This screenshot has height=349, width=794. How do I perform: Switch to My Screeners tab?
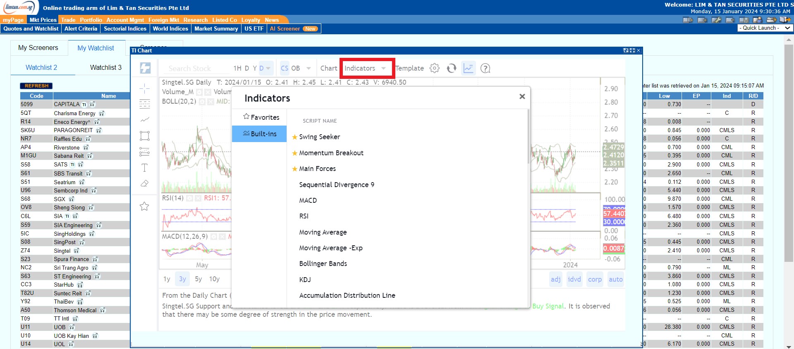pos(38,48)
